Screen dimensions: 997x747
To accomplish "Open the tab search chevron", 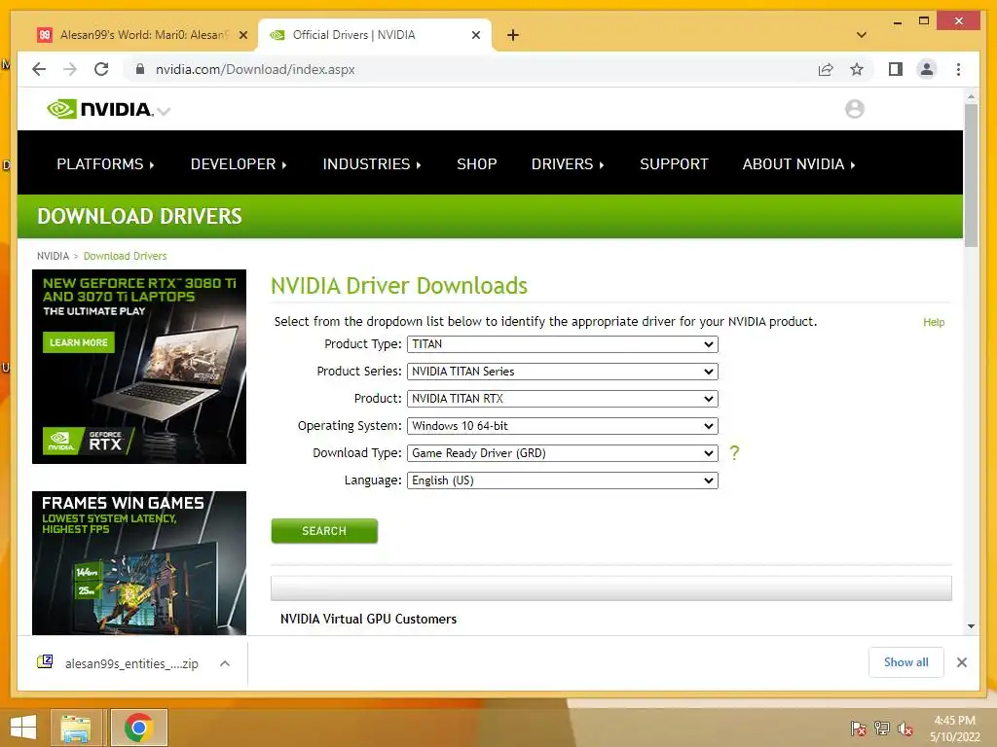I will (x=862, y=35).
